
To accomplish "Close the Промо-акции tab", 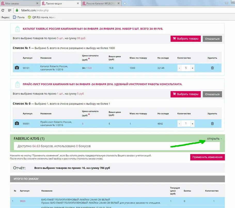I will [x=78, y=3].
